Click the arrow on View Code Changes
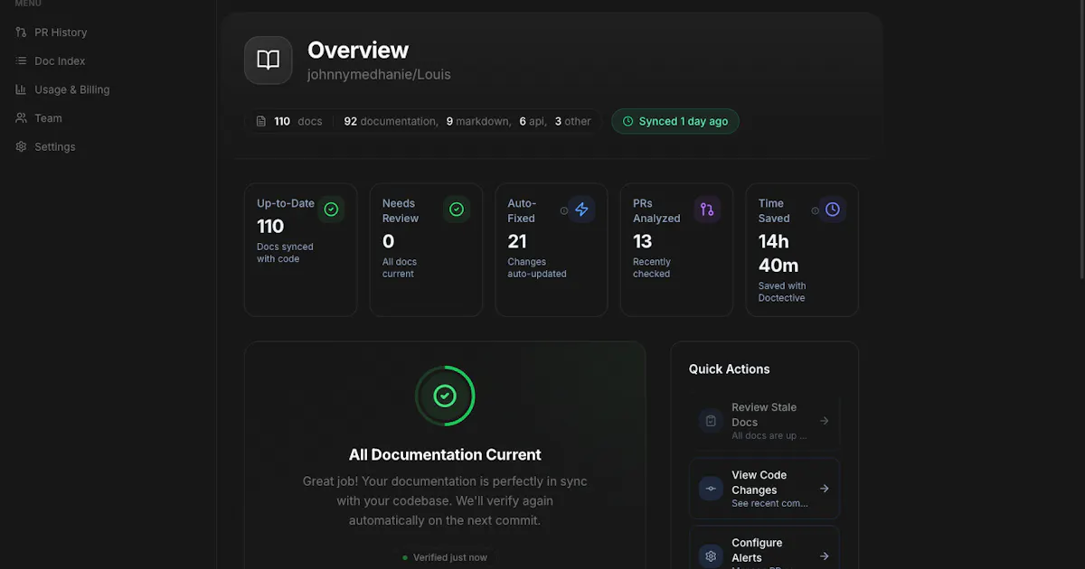 pyautogui.click(x=824, y=489)
